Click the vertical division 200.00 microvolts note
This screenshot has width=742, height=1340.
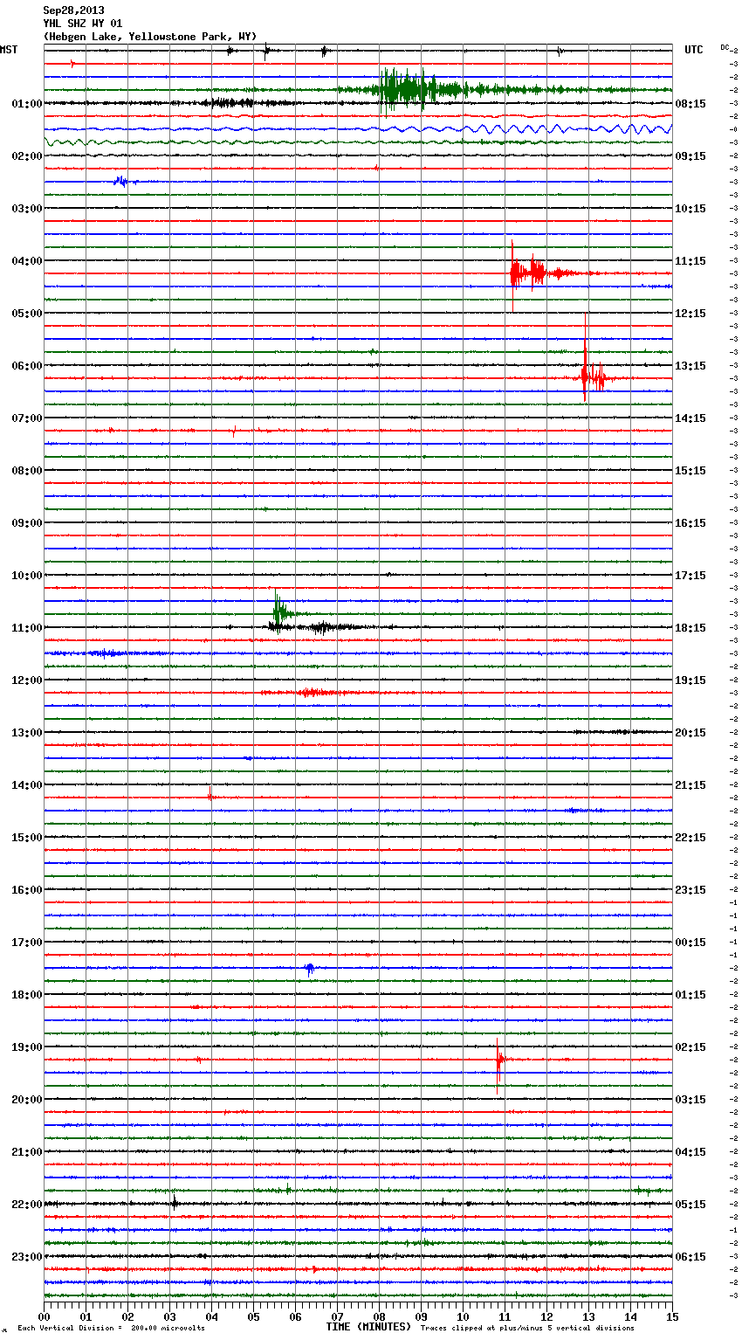pos(112,1328)
